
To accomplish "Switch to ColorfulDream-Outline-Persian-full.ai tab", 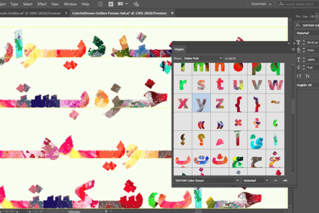I will click(x=119, y=13).
